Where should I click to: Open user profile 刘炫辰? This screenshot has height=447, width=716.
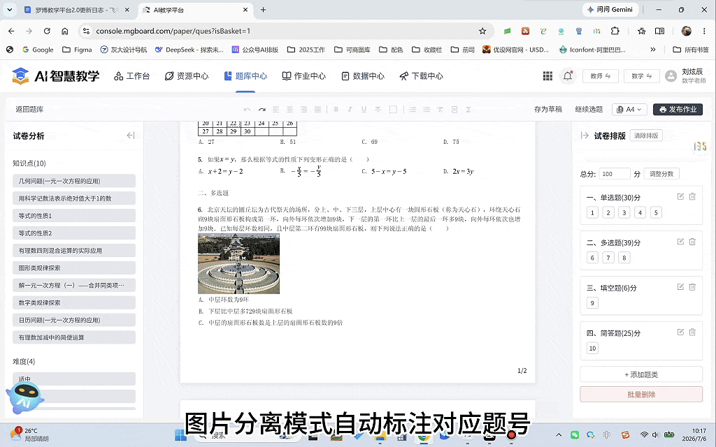pos(685,76)
